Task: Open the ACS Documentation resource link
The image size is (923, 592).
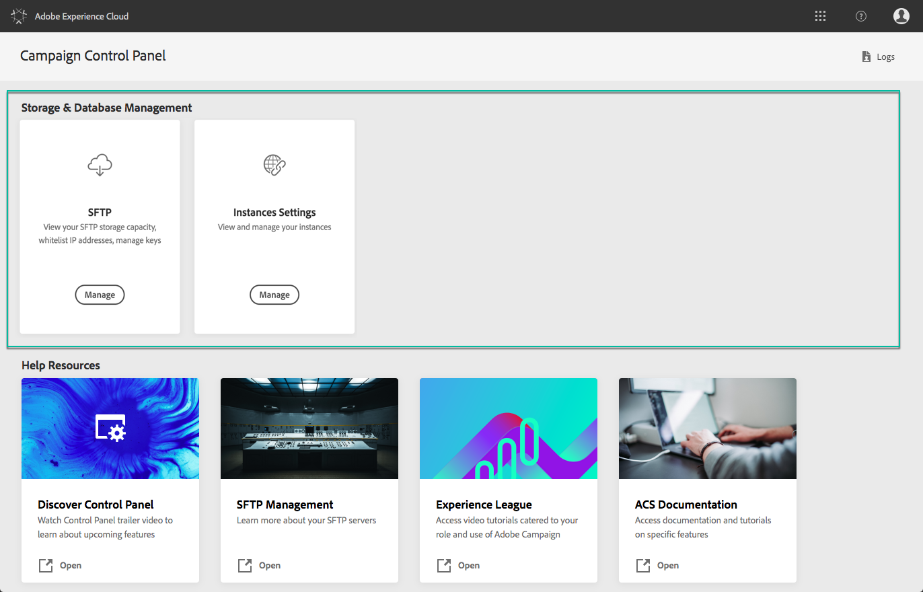Action: [657, 565]
